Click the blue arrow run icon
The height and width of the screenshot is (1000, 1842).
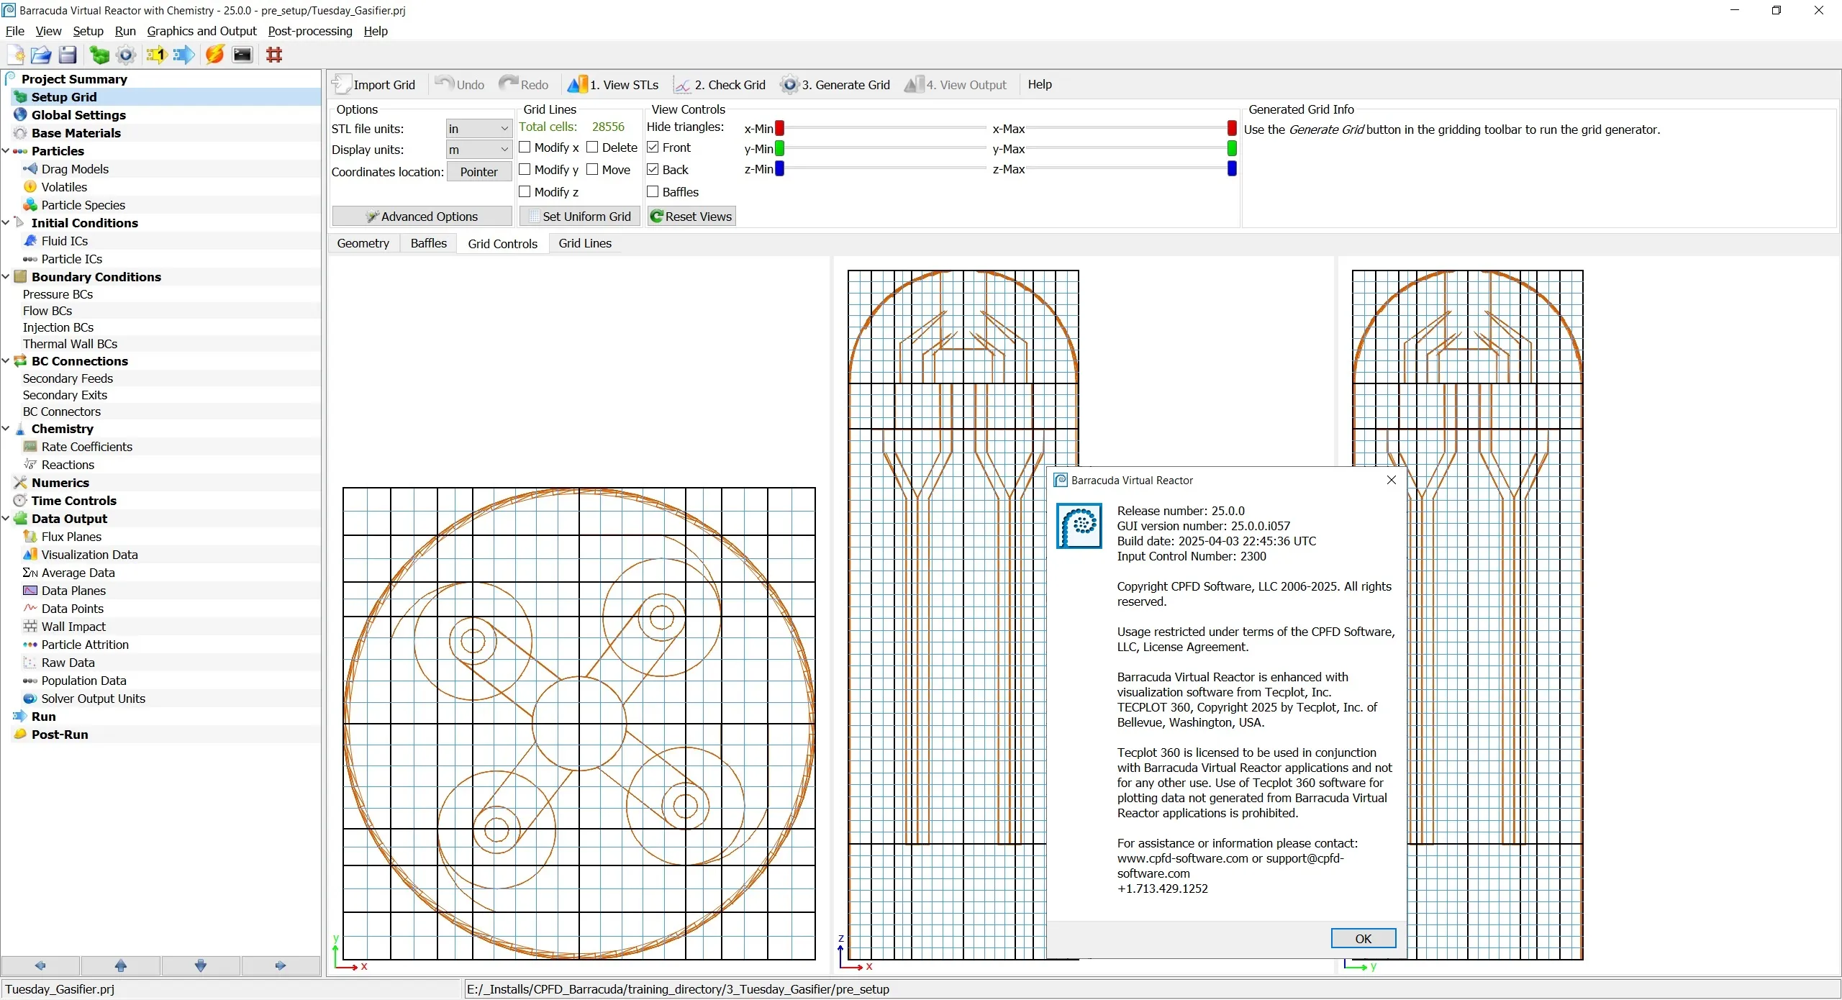tap(183, 55)
